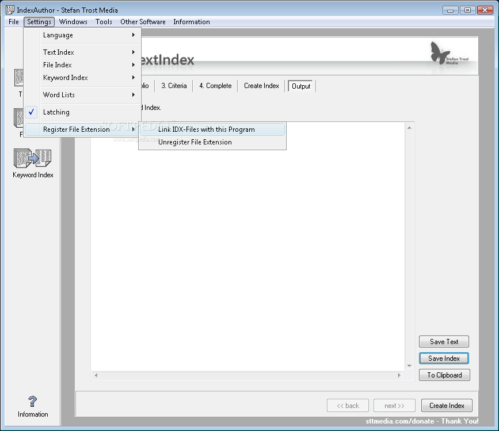This screenshot has width=499, height=431.
Task: Click the IndexAuthor title bar app icon
Action: pyautogui.click(x=10, y=10)
